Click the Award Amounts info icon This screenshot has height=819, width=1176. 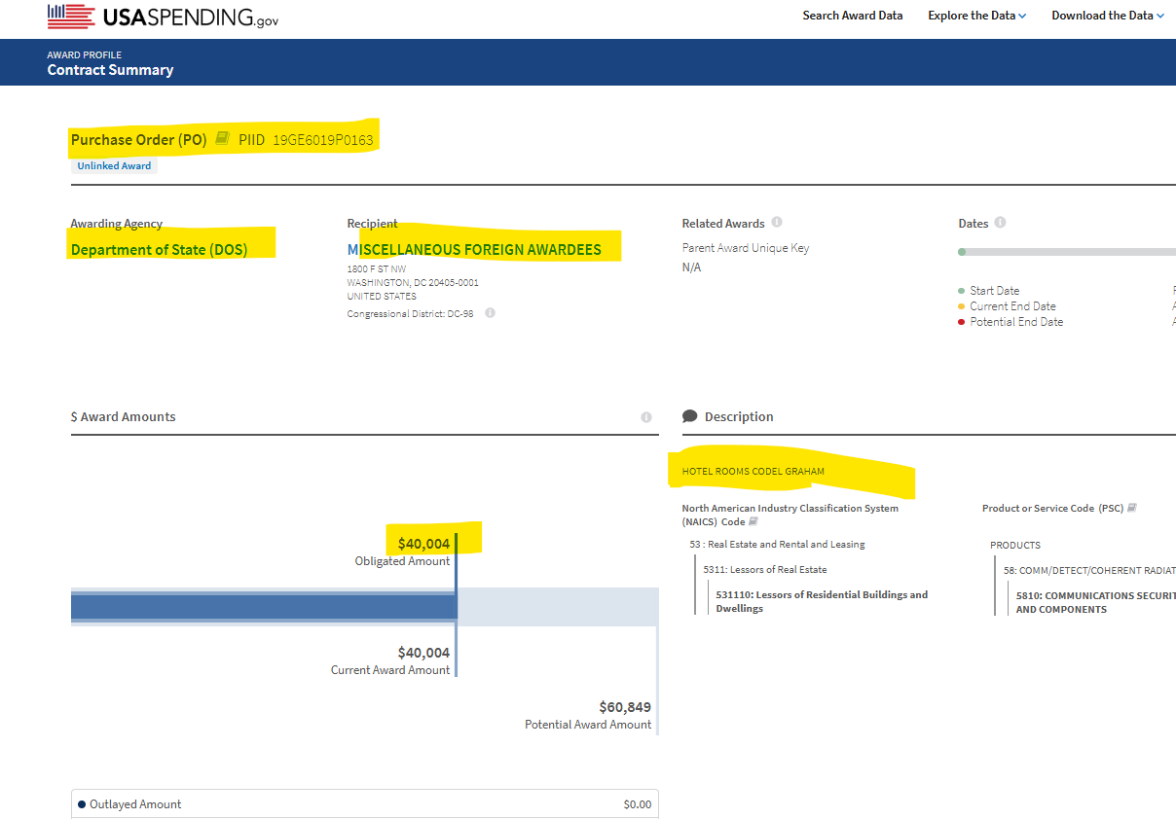646,417
